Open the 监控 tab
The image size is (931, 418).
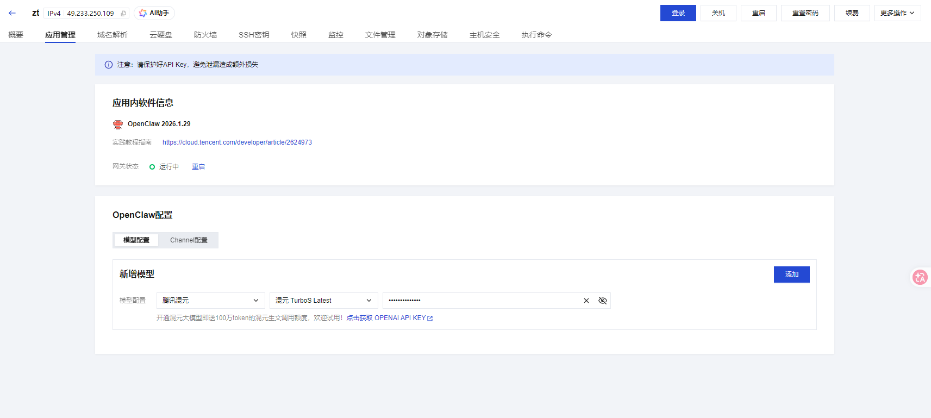336,35
